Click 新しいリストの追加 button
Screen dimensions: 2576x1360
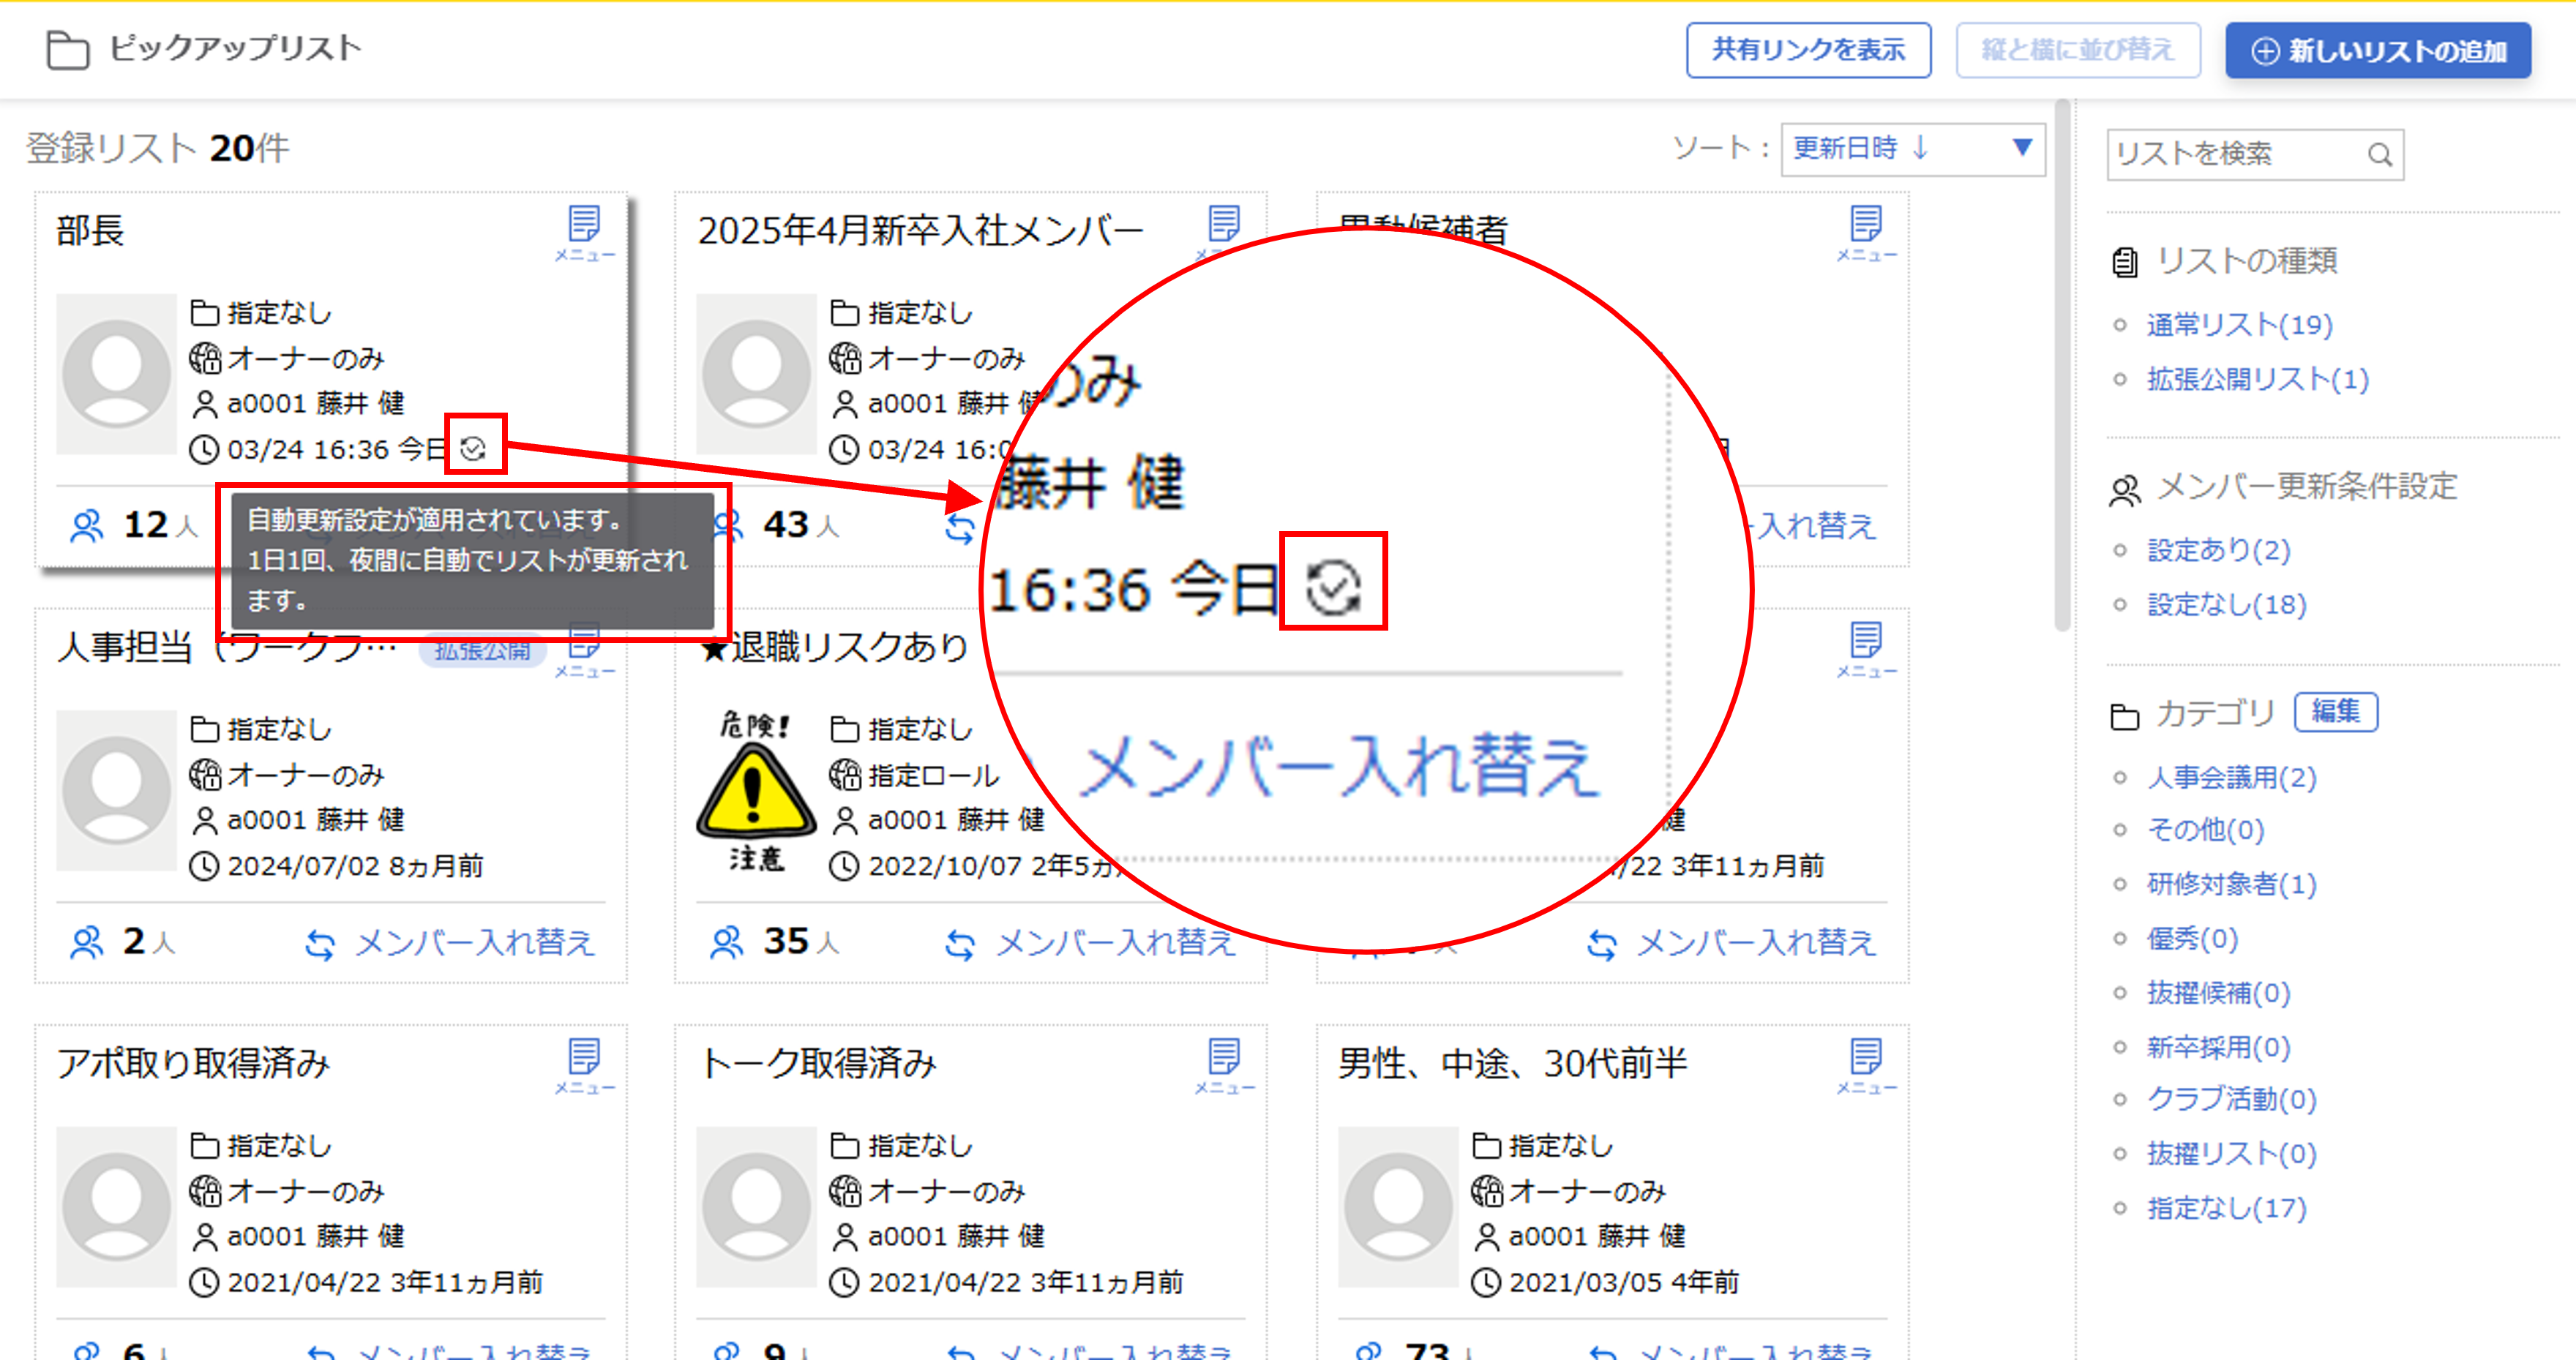tap(2377, 50)
